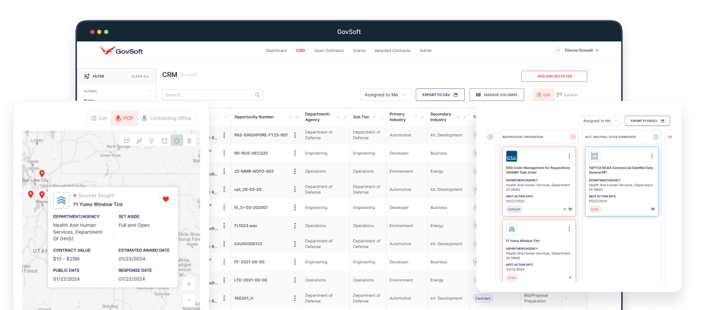The image size is (721, 310).
Task: Select the marker placement tool on map
Action: pos(152,141)
